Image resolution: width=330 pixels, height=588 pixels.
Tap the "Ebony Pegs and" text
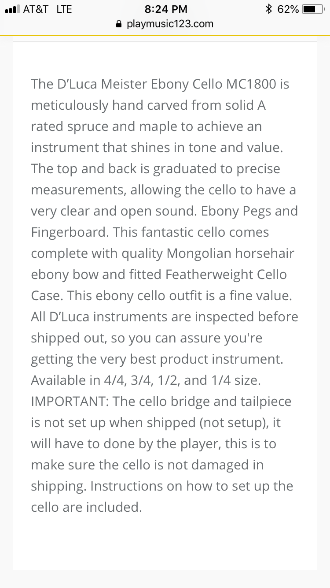[249, 211]
